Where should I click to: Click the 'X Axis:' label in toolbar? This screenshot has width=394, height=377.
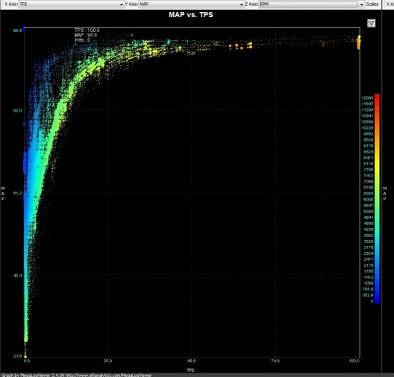pos(10,4)
